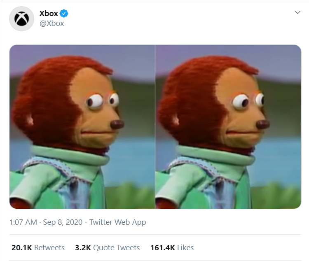This screenshot has width=309, height=261.
Task: Select the Sep 8, 2020 date
Action: click(x=63, y=222)
